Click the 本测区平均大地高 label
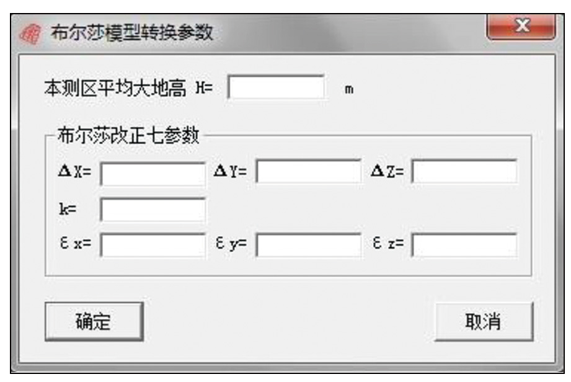Viewport: 571px width, 382px height. coord(115,88)
